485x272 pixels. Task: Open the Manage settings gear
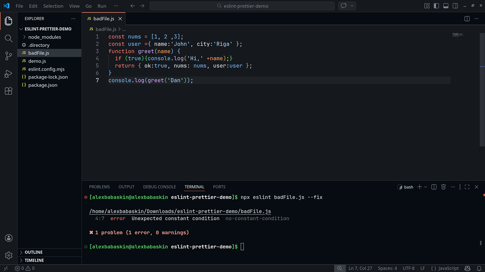[8, 255]
